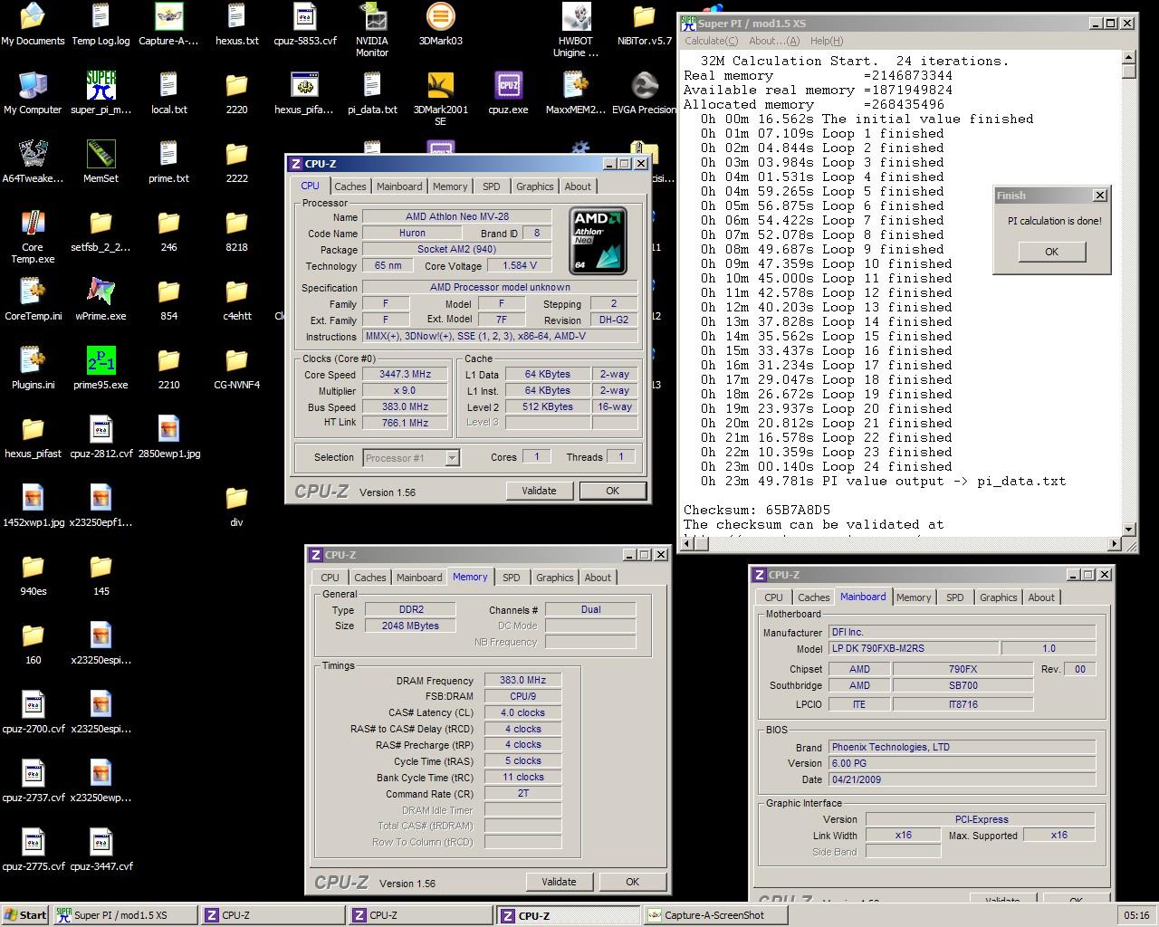Click the DRAM Frequency 383.0 MHz field
The height and width of the screenshot is (927, 1159).
click(523, 680)
